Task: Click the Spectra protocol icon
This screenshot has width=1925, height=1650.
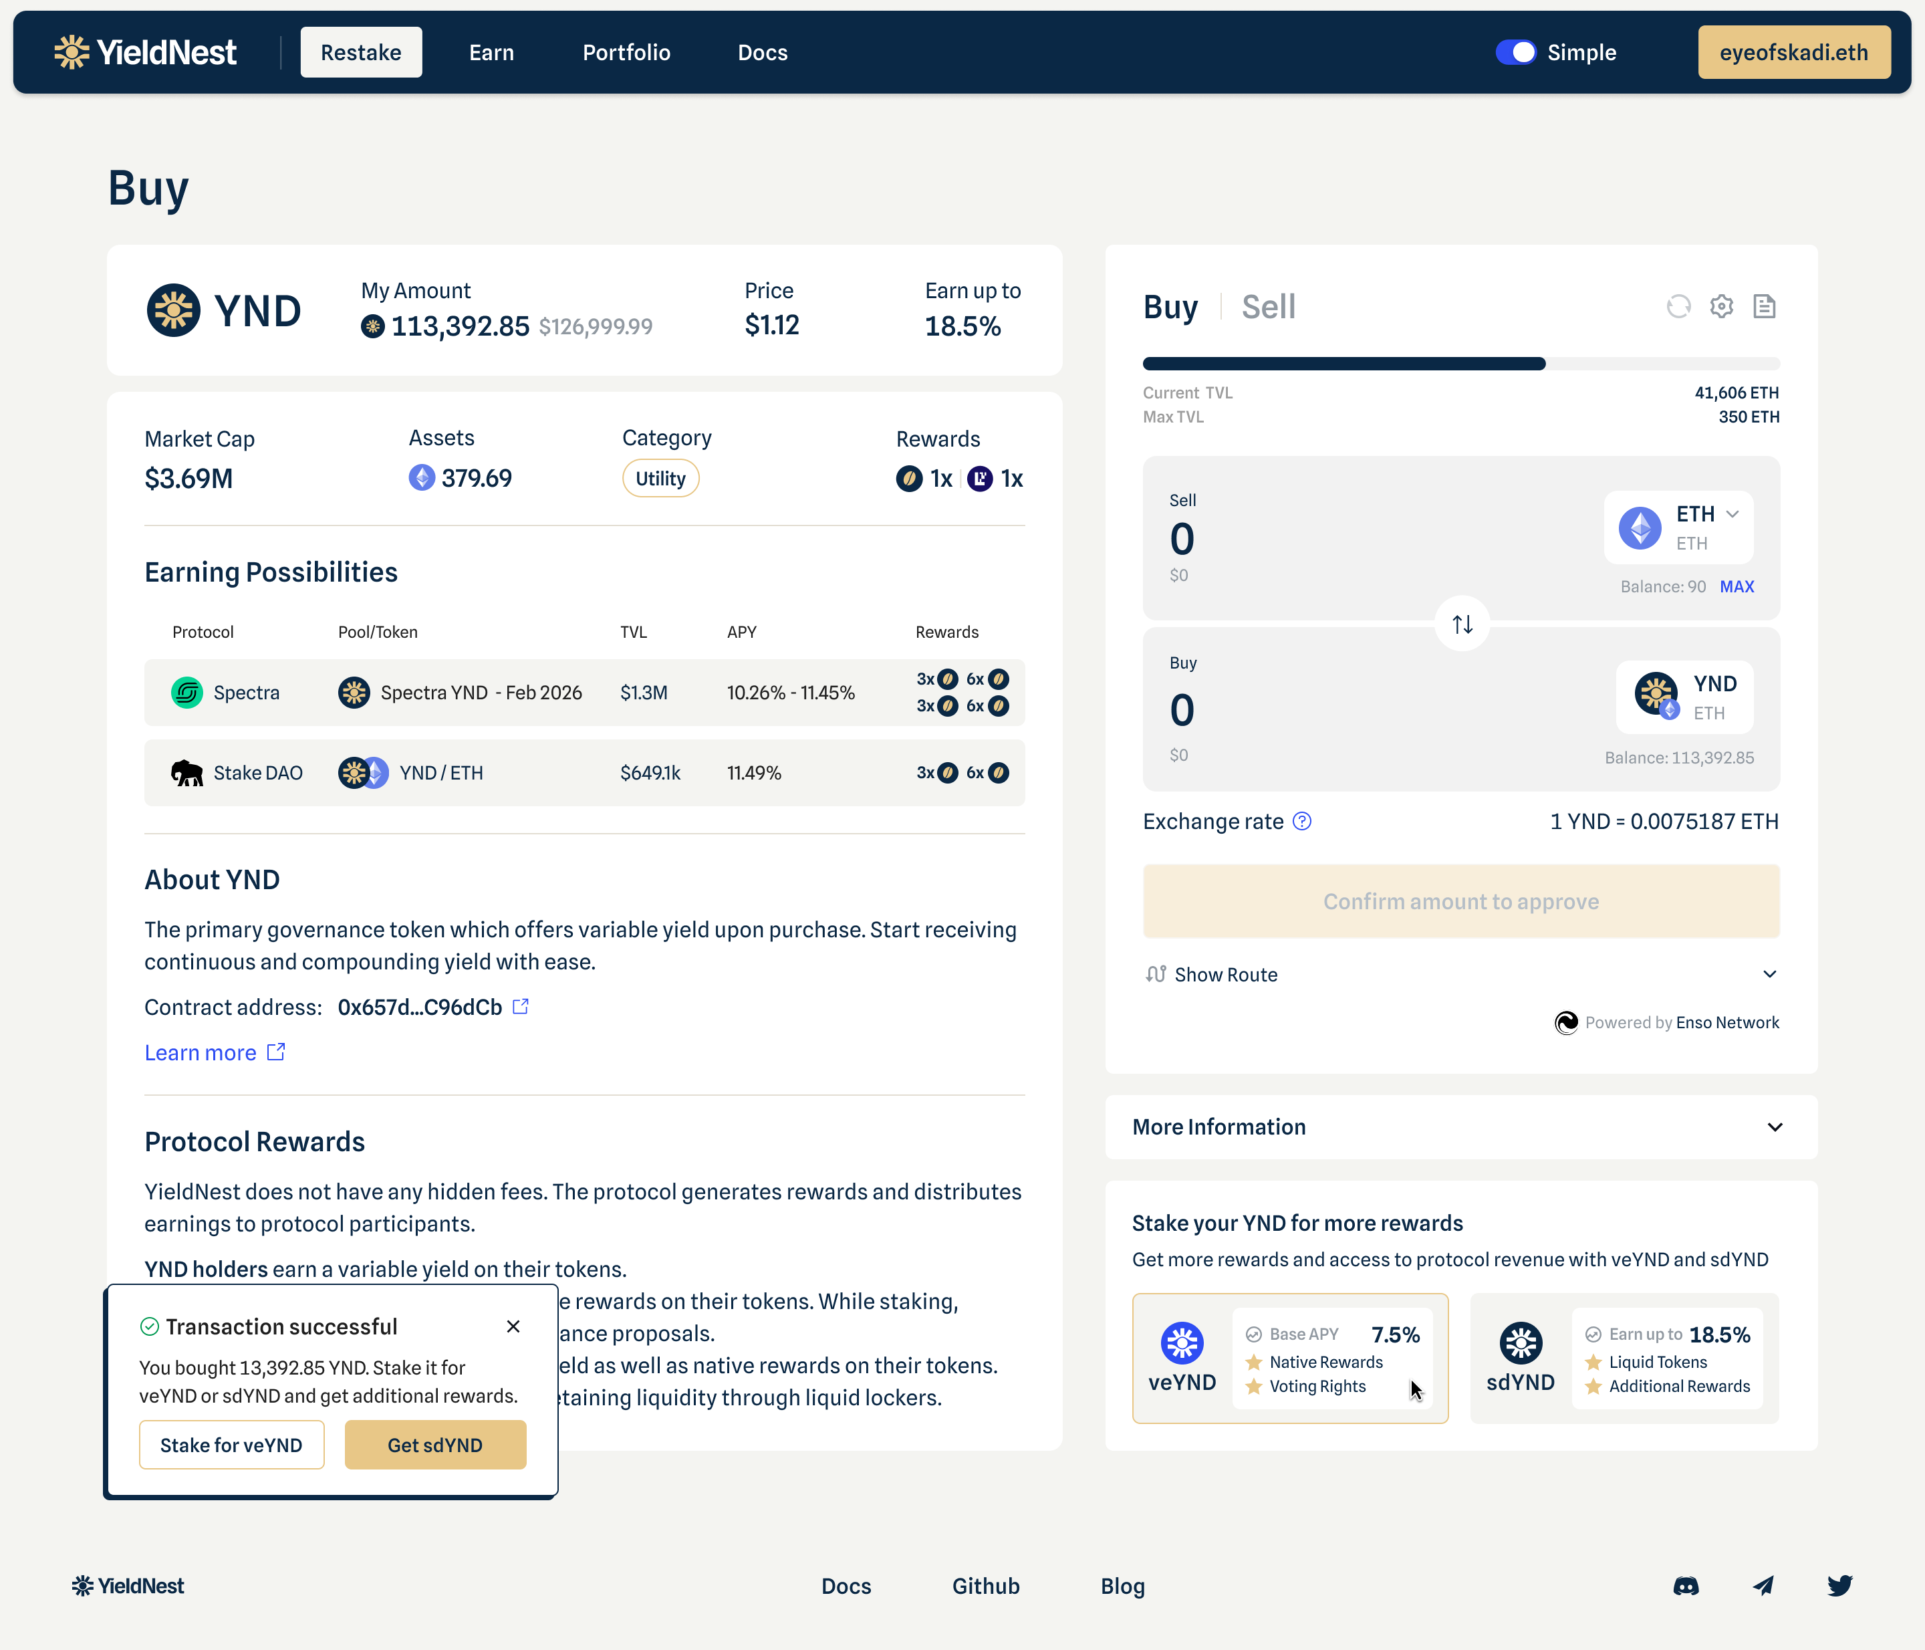Action: click(x=186, y=692)
